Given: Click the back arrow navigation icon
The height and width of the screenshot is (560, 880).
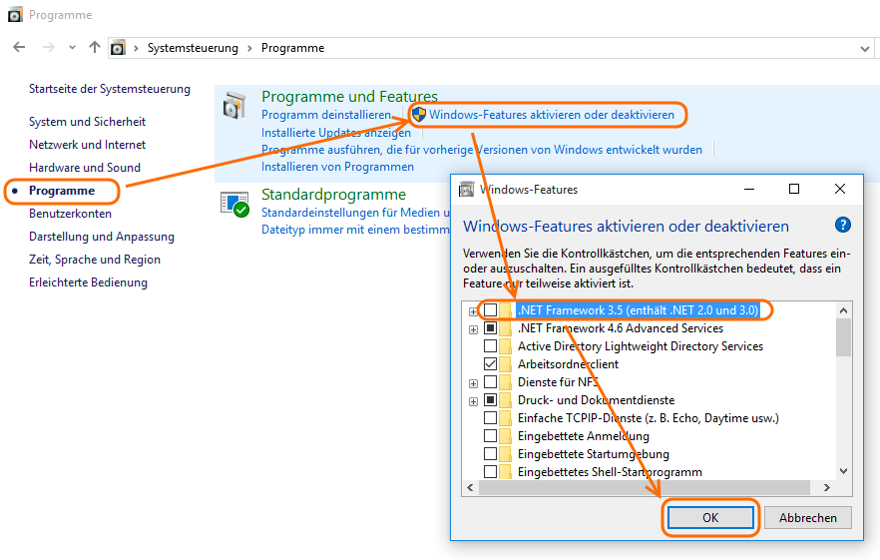Looking at the screenshot, I should point(19,48).
